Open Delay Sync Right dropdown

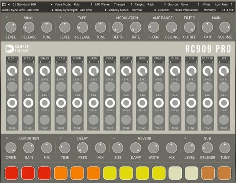point(93,10)
